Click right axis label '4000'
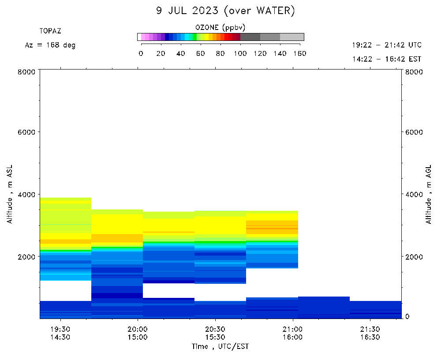This screenshot has width=441, height=352. click(414, 194)
